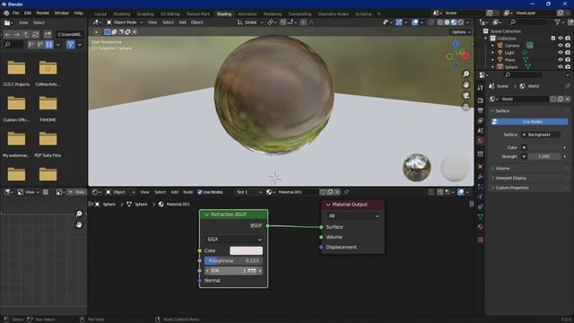
Task: Pan hand icon in image editor
Action: tap(79, 224)
